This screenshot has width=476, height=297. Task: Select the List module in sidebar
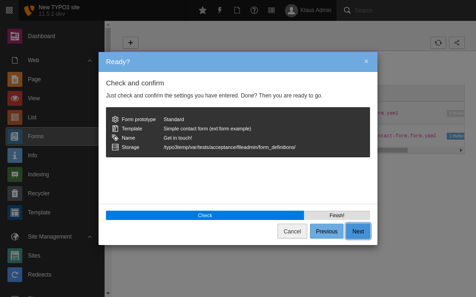32,117
